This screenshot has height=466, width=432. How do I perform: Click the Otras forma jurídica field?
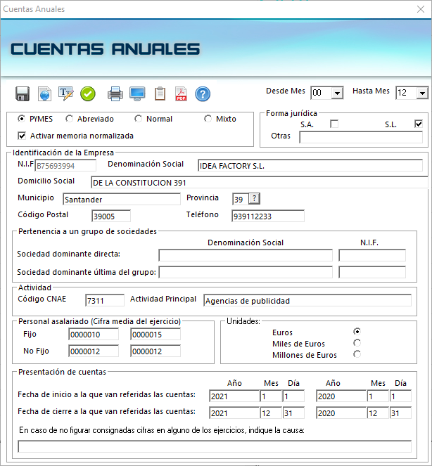pos(361,137)
